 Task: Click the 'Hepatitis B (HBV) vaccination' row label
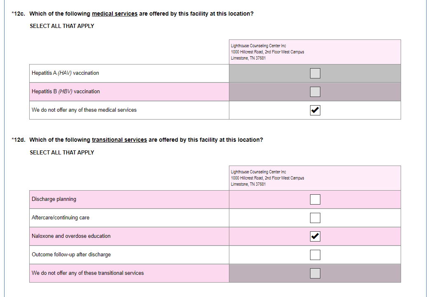[x=66, y=92]
